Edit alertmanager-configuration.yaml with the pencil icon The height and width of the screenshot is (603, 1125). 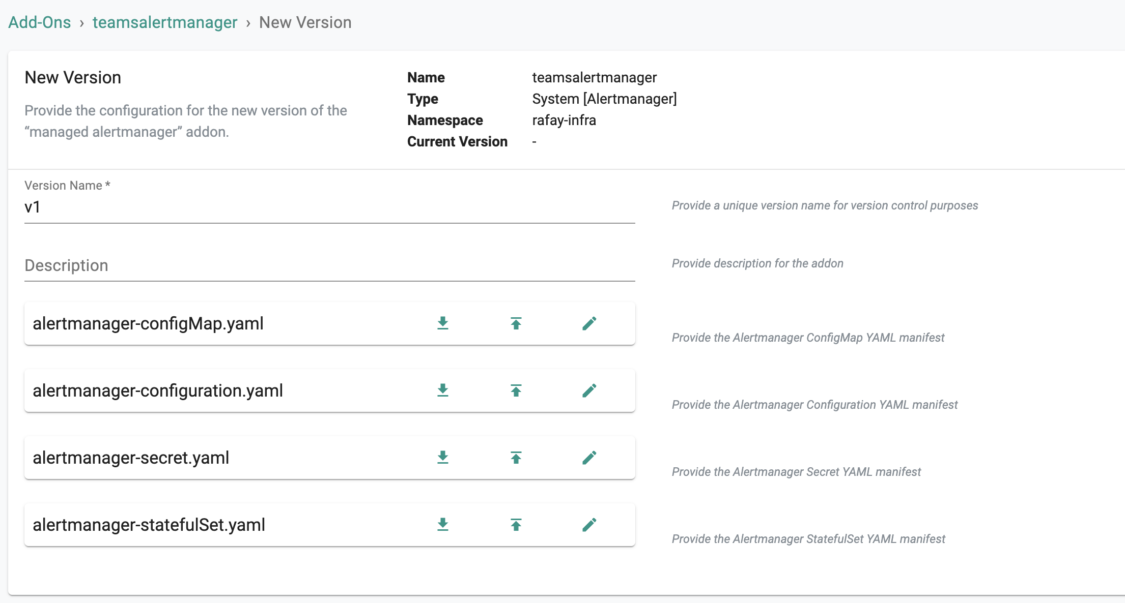coord(589,390)
